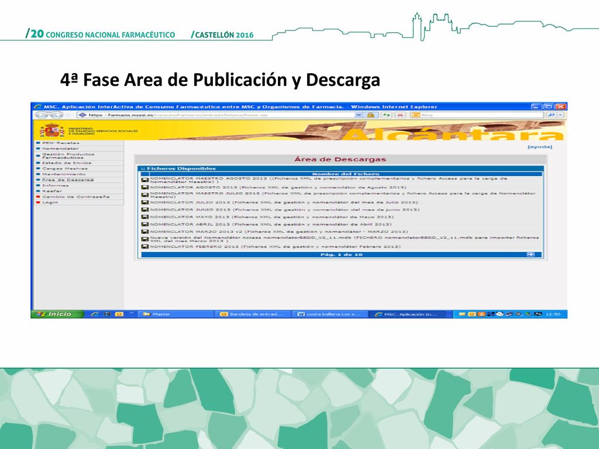Open the Nomenclator sidebar menu

click(60, 148)
